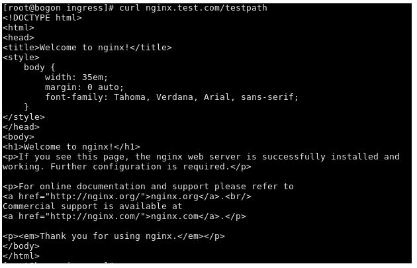Click the closing head tag

[x=21, y=127]
